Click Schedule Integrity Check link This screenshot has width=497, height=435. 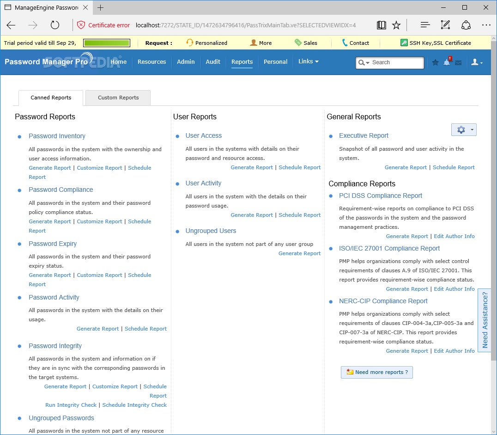(x=134, y=405)
